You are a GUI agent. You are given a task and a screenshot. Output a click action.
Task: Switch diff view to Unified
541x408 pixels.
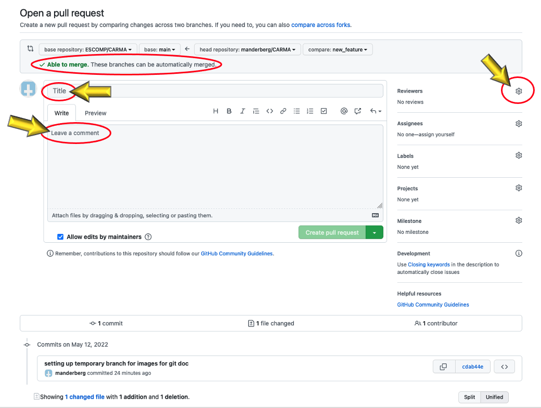(494, 397)
